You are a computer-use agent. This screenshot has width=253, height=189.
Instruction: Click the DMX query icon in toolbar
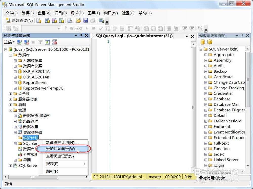tap(54, 20)
